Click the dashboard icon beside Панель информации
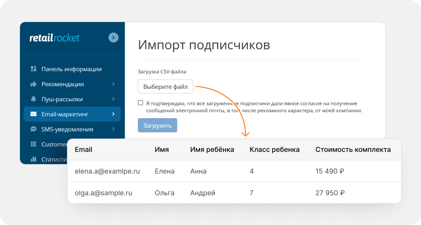This screenshot has width=421, height=225. point(34,69)
